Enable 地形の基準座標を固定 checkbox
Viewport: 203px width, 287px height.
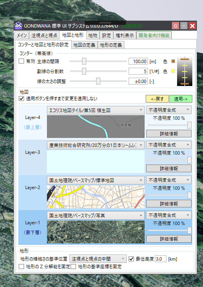tap(73, 266)
